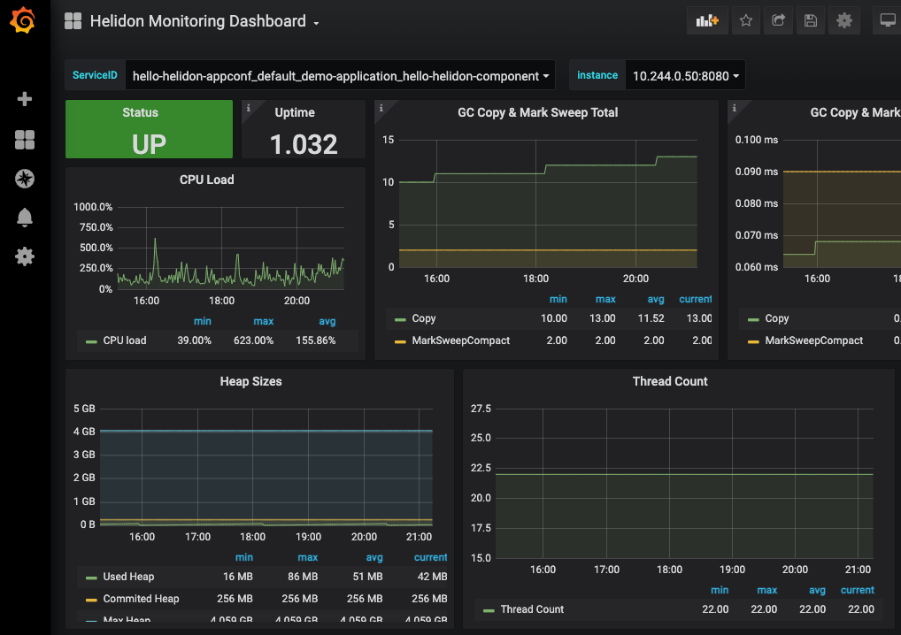Click the Grafana logo home icon
The image size is (901, 635).
(x=23, y=20)
